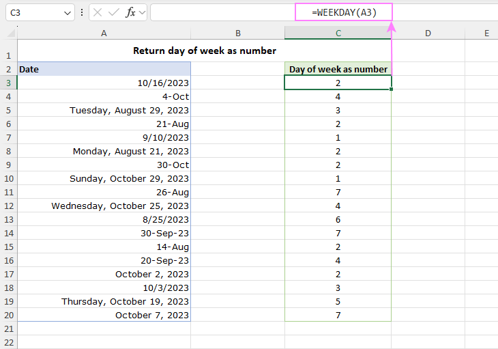
Task: Select column D header
Action: coord(428,33)
